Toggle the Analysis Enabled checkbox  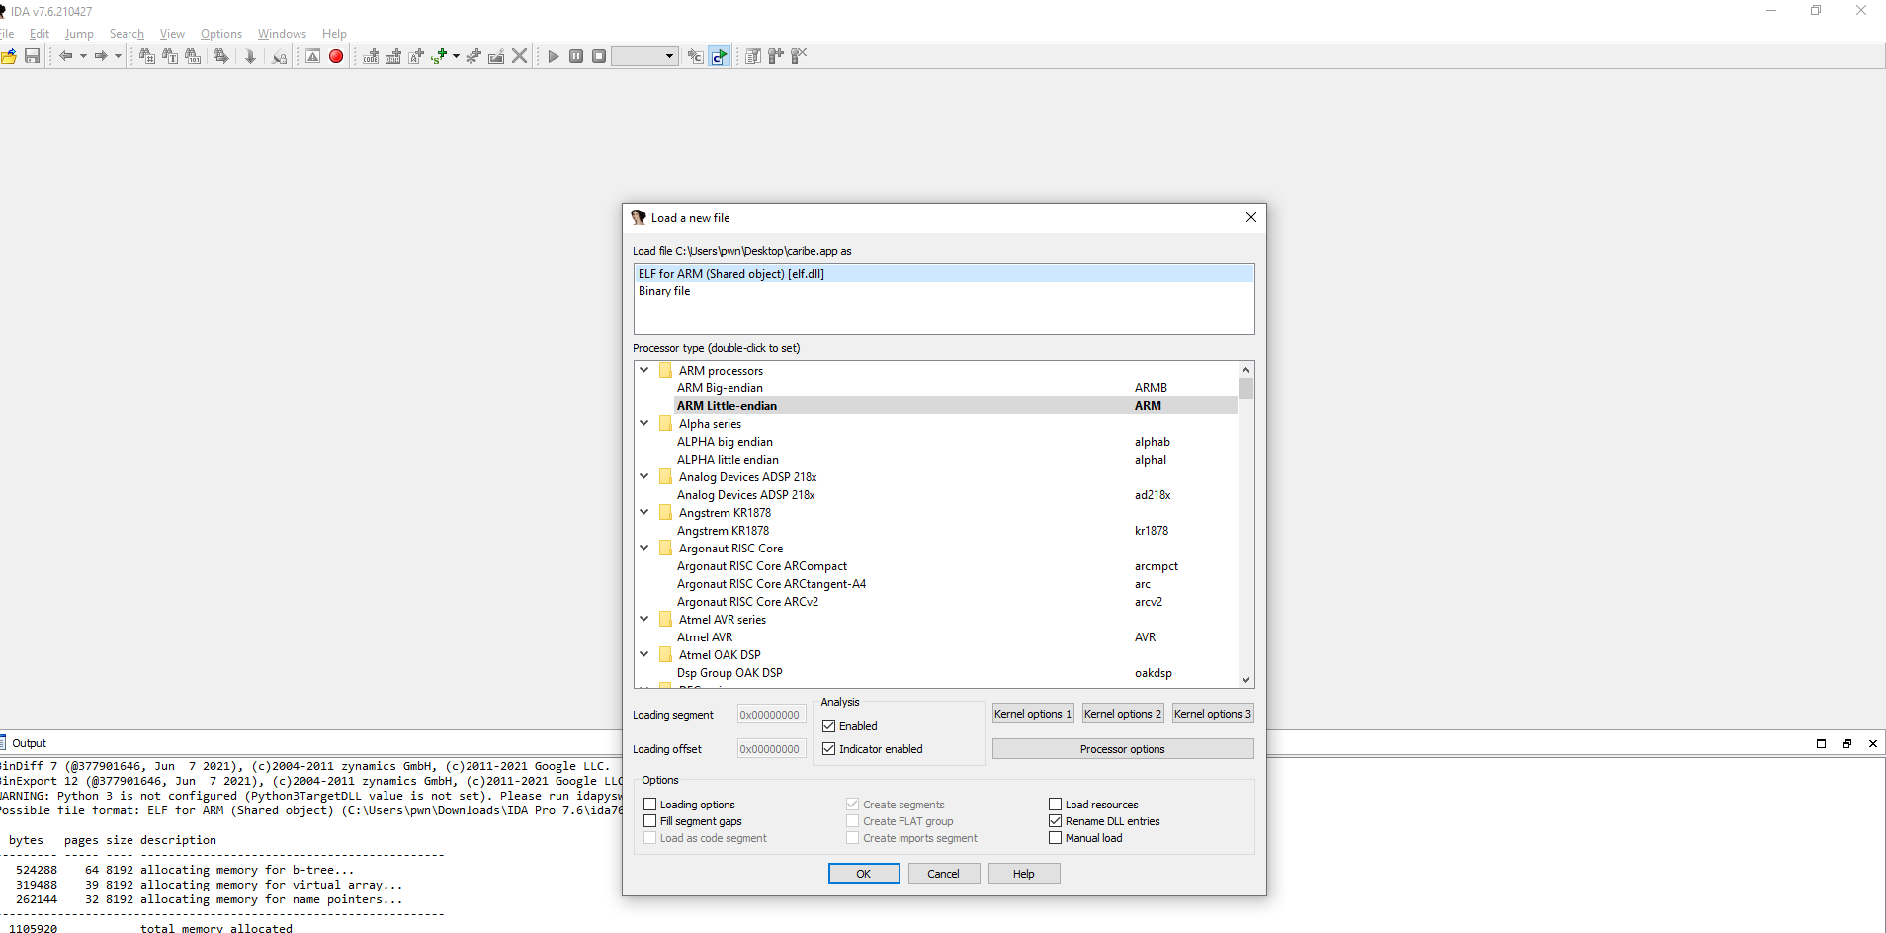pyautogui.click(x=829, y=726)
